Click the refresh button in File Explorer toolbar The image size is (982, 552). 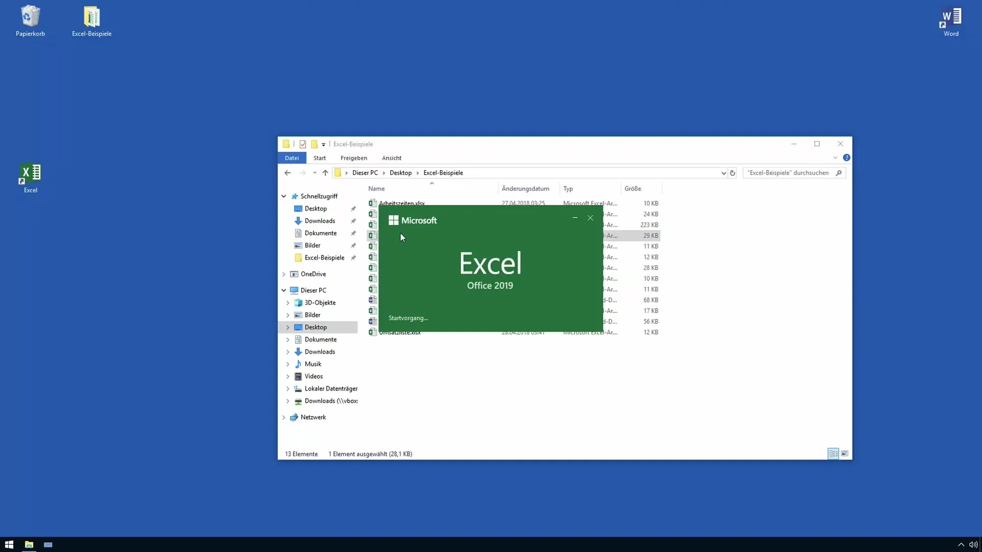(x=732, y=173)
